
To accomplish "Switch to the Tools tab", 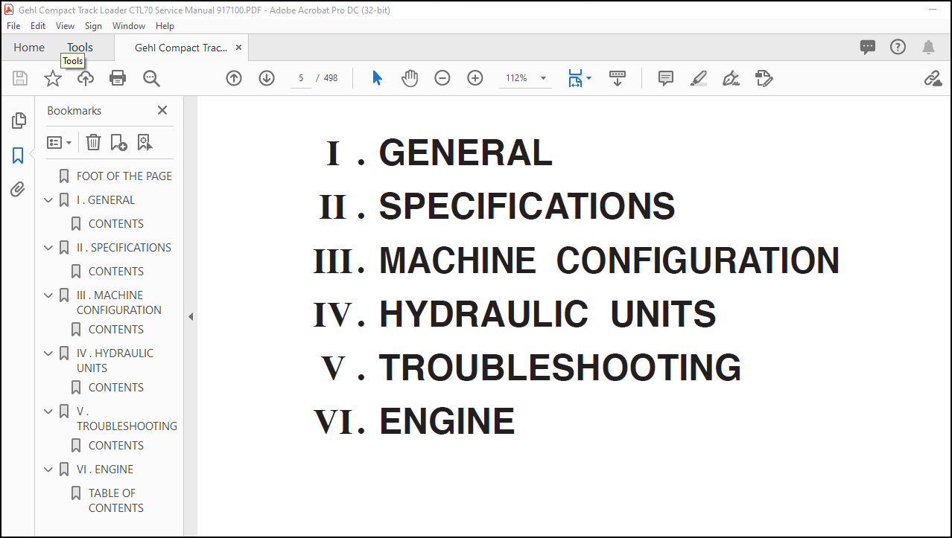I will 80,48.
